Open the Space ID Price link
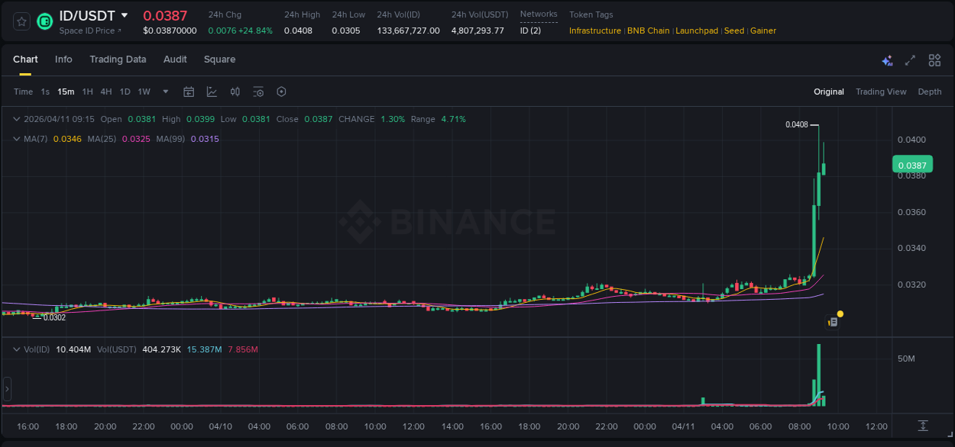This screenshot has height=447, width=955. 90,31
